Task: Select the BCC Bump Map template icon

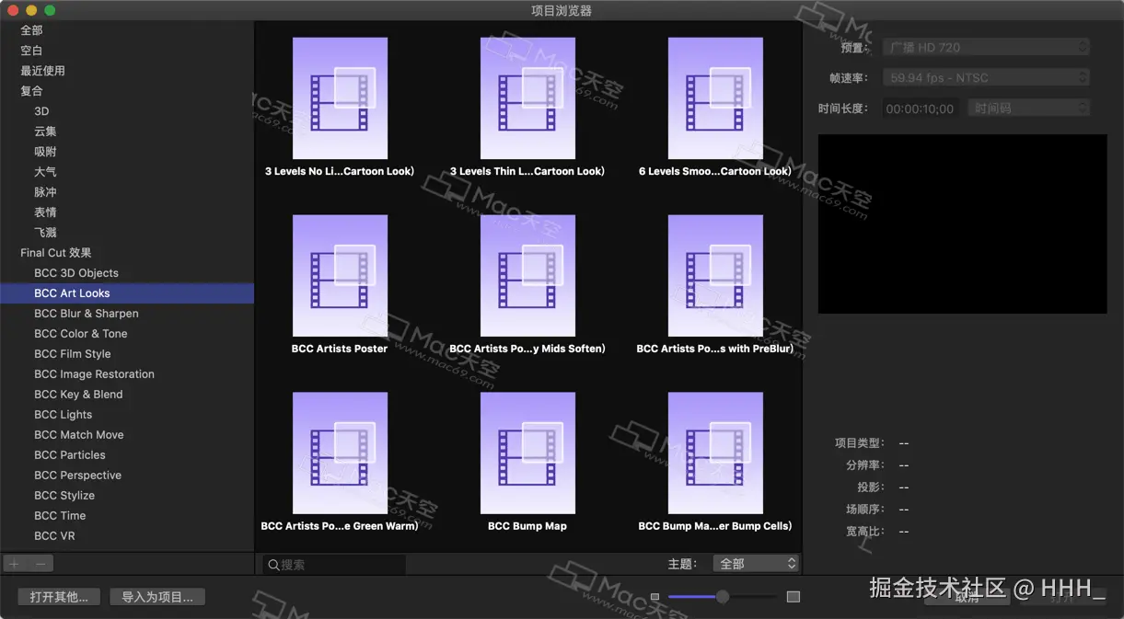Action: point(527,453)
